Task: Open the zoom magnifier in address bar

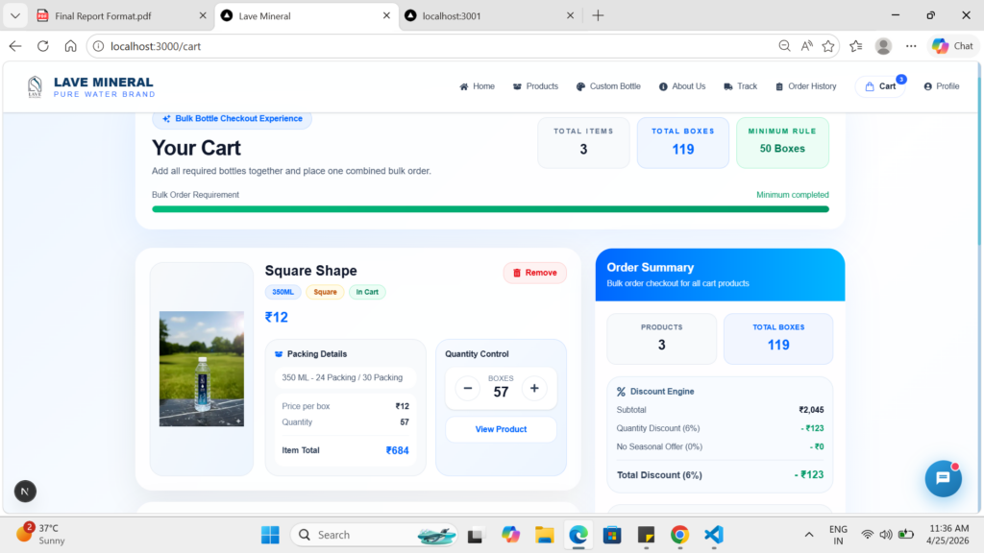Action: [x=784, y=46]
